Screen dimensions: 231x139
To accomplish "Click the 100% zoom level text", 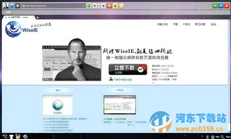I will [228, 137].
